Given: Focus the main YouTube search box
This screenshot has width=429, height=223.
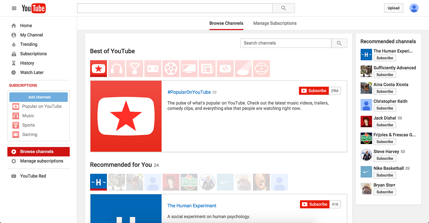Looking at the screenshot, I should pyautogui.click(x=175, y=8).
